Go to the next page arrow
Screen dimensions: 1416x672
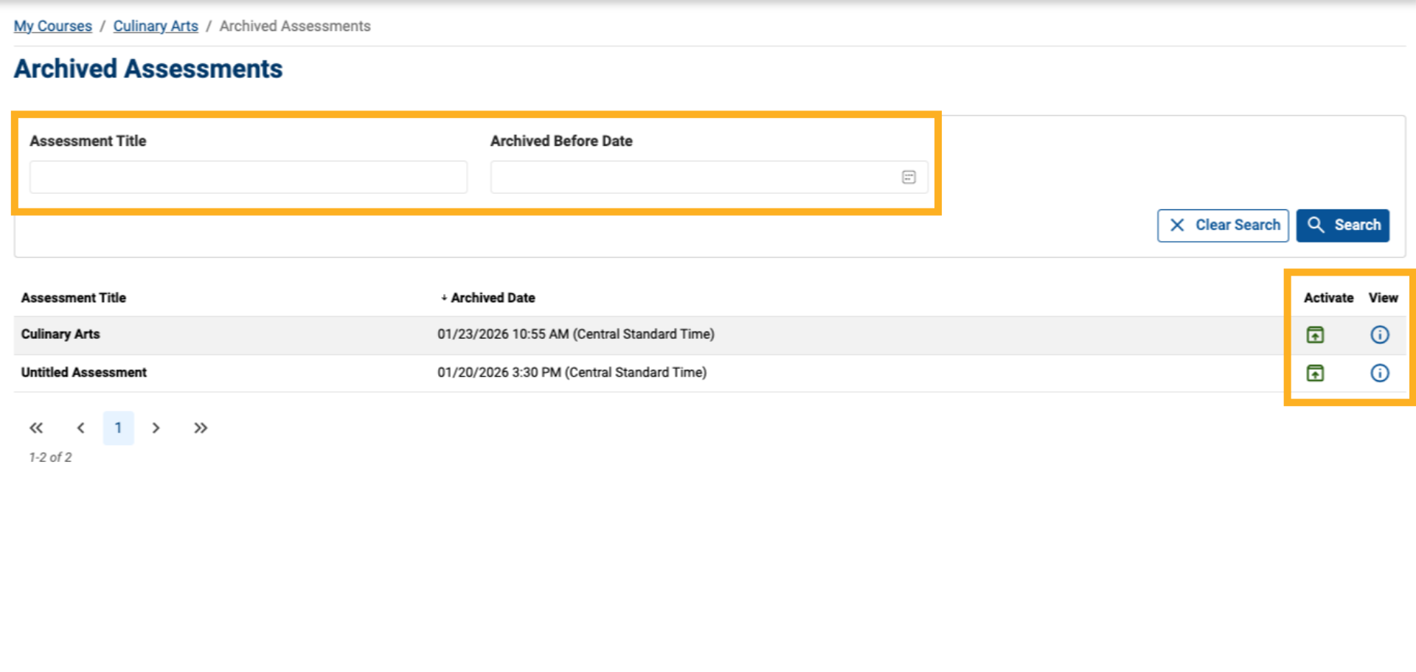tap(156, 427)
